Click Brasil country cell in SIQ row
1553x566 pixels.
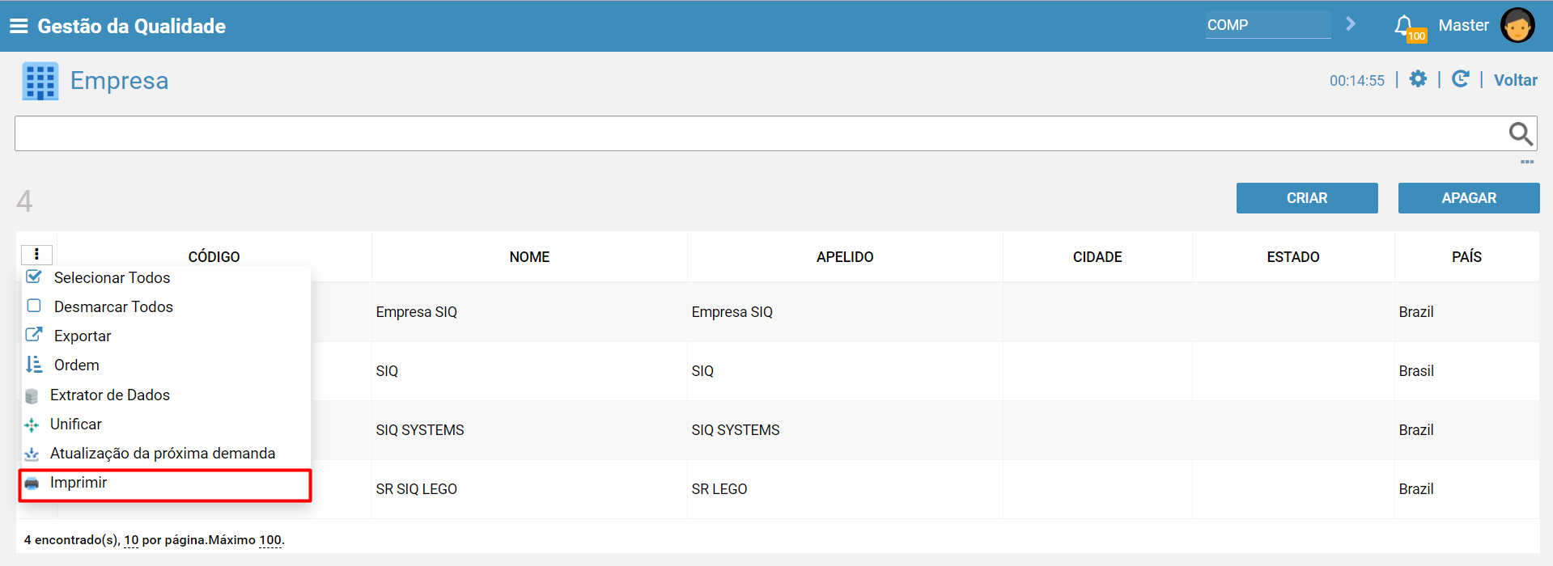(1416, 371)
